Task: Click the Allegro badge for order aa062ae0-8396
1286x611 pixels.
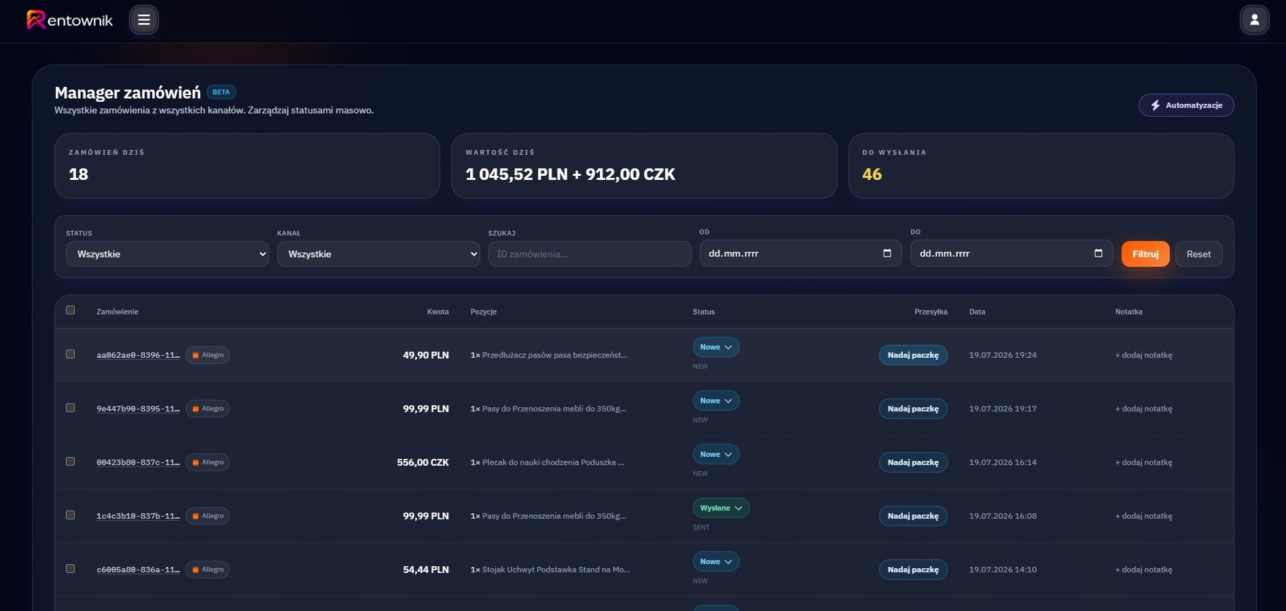Action: point(207,355)
